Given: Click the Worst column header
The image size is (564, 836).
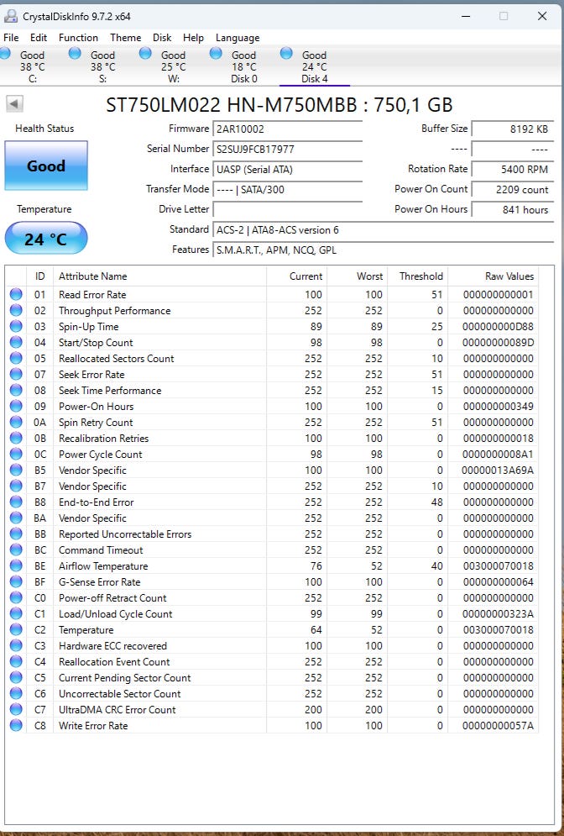Looking at the screenshot, I should [x=358, y=276].
